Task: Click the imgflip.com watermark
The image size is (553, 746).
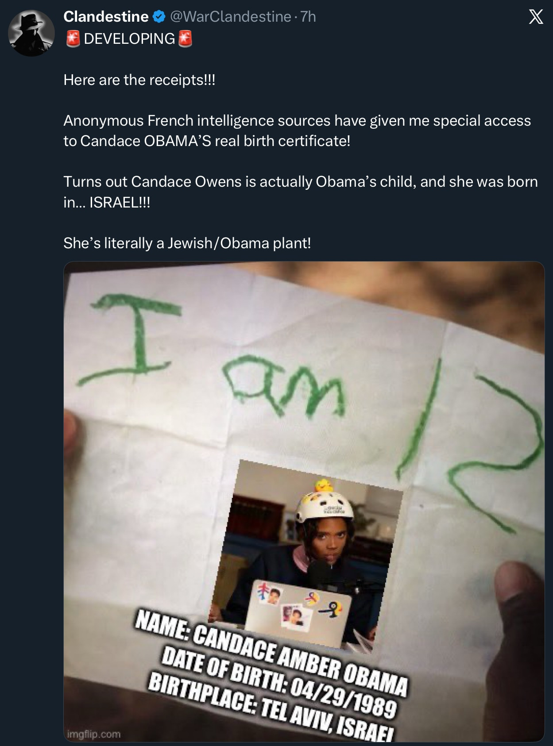Action: (x=94, y=734)
